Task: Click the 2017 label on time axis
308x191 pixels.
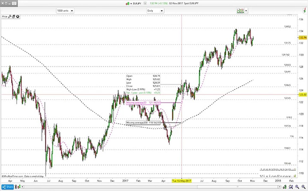Action: point(125,181)
